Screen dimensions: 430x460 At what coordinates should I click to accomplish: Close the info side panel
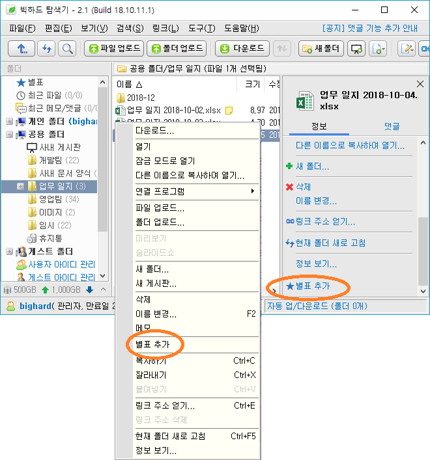tap(420, 84)
